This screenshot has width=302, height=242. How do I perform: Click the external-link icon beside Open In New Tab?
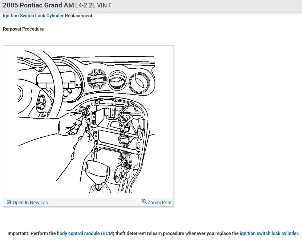click(9, 202)
